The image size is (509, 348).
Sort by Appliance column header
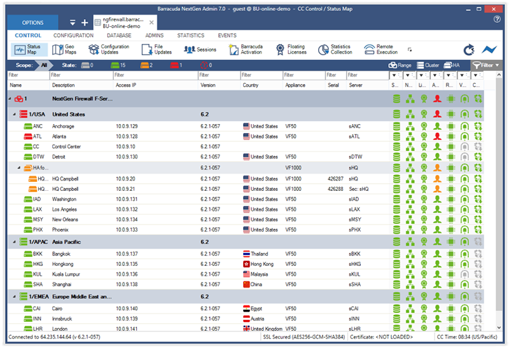coord(304,85)
